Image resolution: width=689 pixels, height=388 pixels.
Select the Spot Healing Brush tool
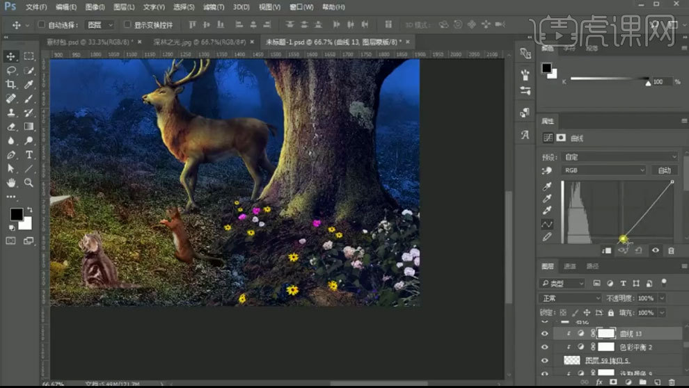(11, 98)
